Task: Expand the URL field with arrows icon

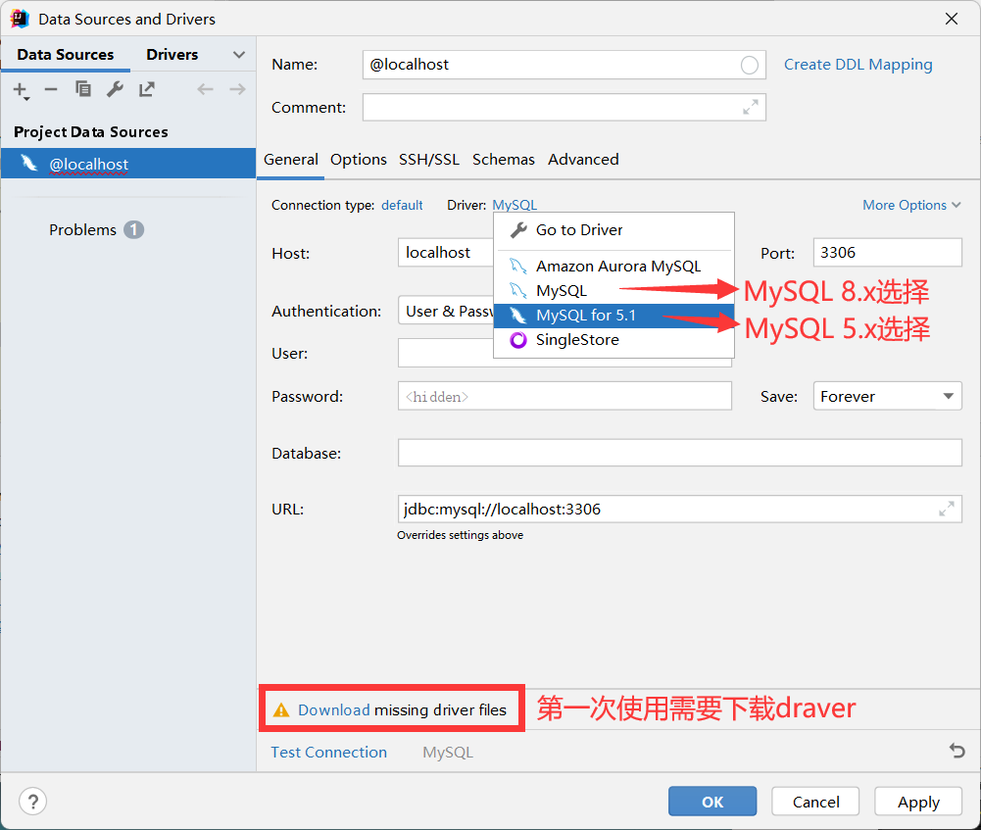Action: pyautogui.click(x=947, y=509)
